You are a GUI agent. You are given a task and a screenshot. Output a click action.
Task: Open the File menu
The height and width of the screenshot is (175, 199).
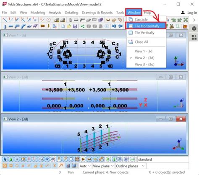pyautogui.click(x=5, y=13)
